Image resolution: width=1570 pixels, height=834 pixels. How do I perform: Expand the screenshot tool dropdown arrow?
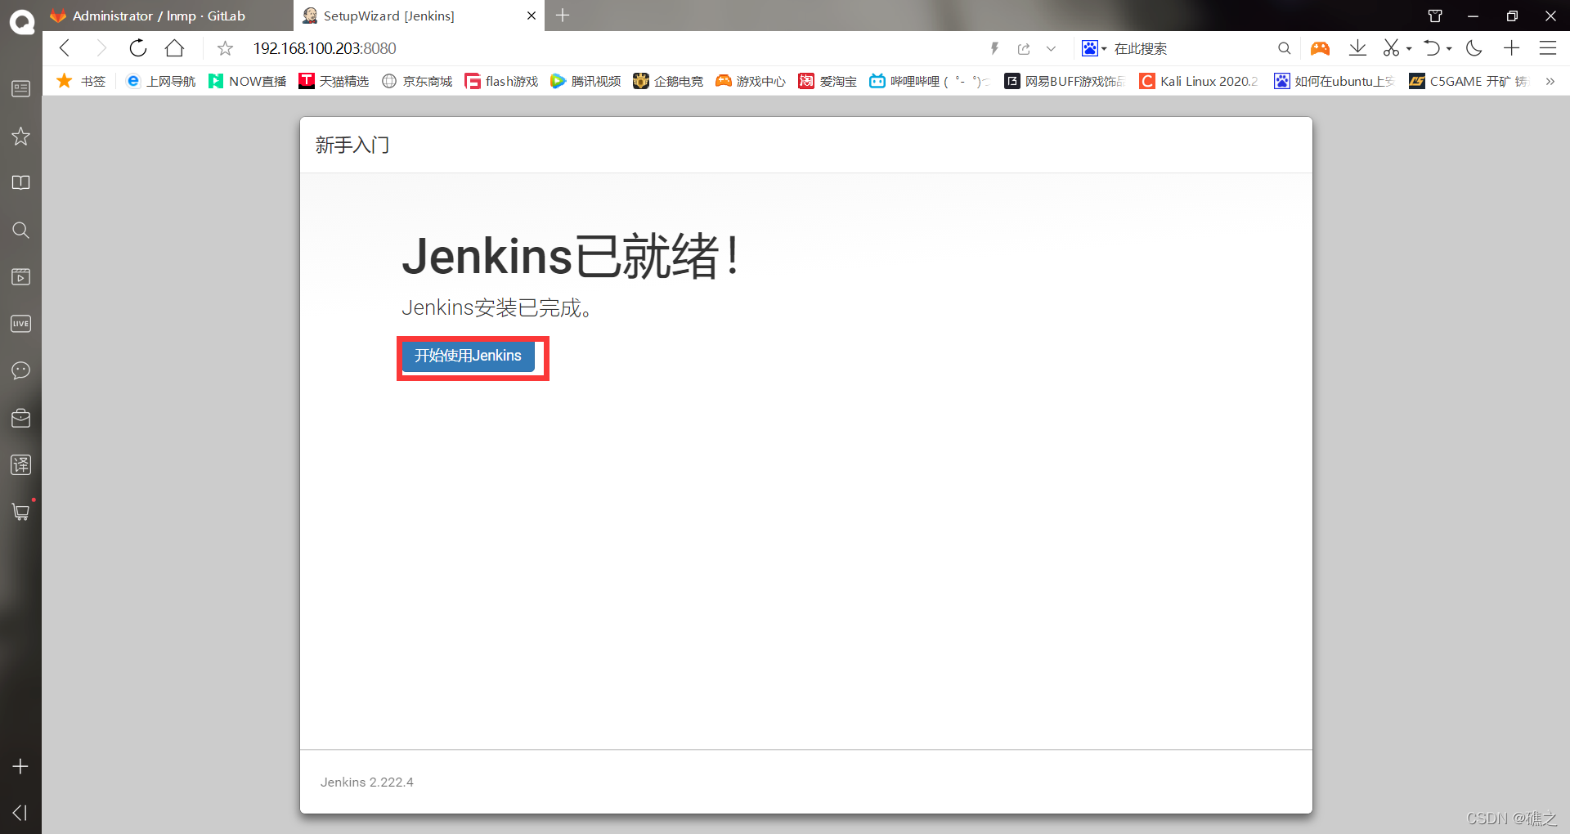(x=1409, y=49)
